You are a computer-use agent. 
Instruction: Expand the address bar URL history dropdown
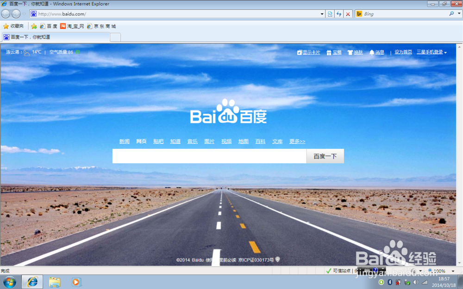tap(322, 14)
